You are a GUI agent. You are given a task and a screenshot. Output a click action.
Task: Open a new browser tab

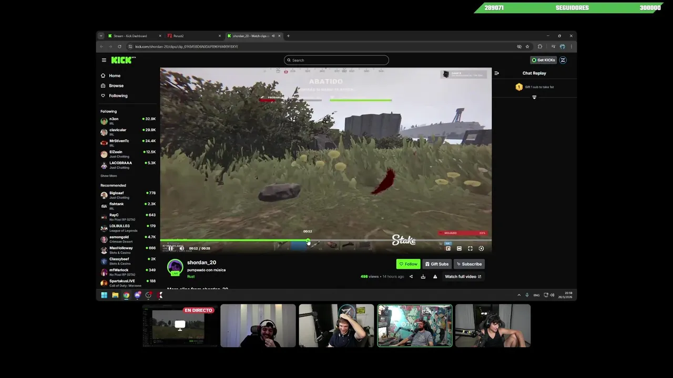click(288, 36)
